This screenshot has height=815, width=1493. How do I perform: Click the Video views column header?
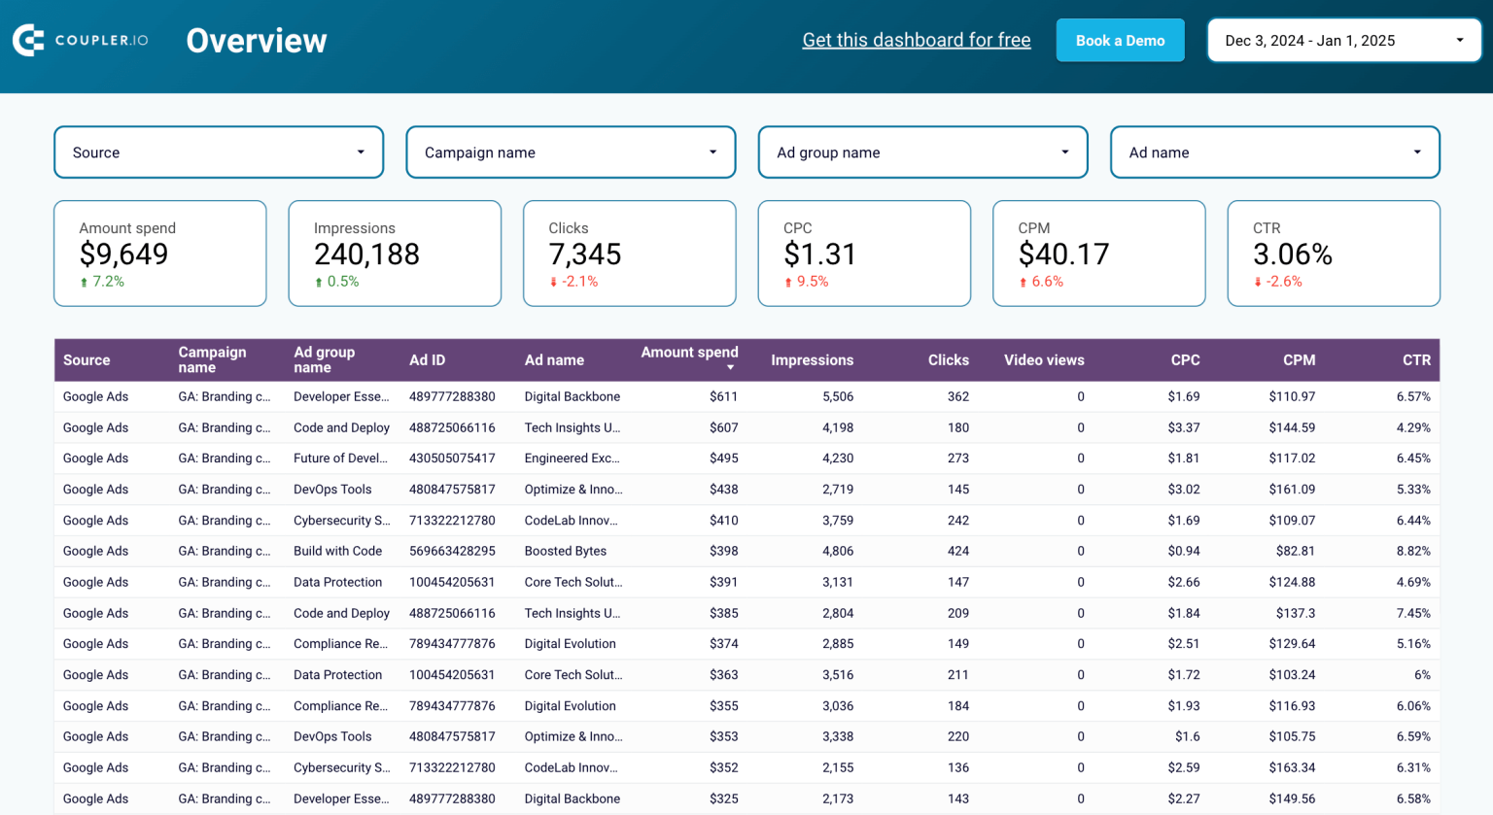1044,359
